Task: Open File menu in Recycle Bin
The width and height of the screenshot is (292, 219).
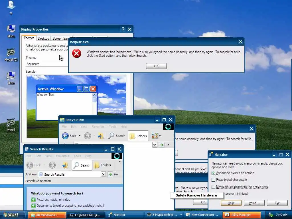Action: click(x=64, y=127)
